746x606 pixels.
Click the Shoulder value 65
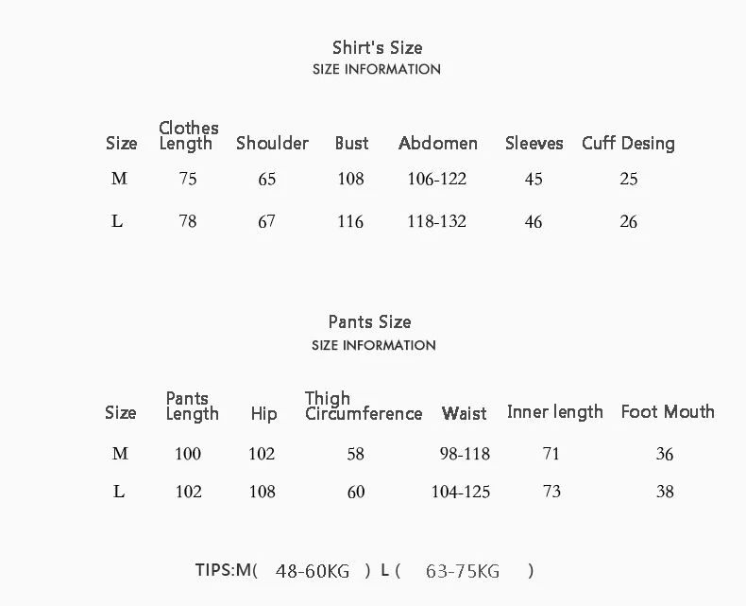click(x=267, y=179)
